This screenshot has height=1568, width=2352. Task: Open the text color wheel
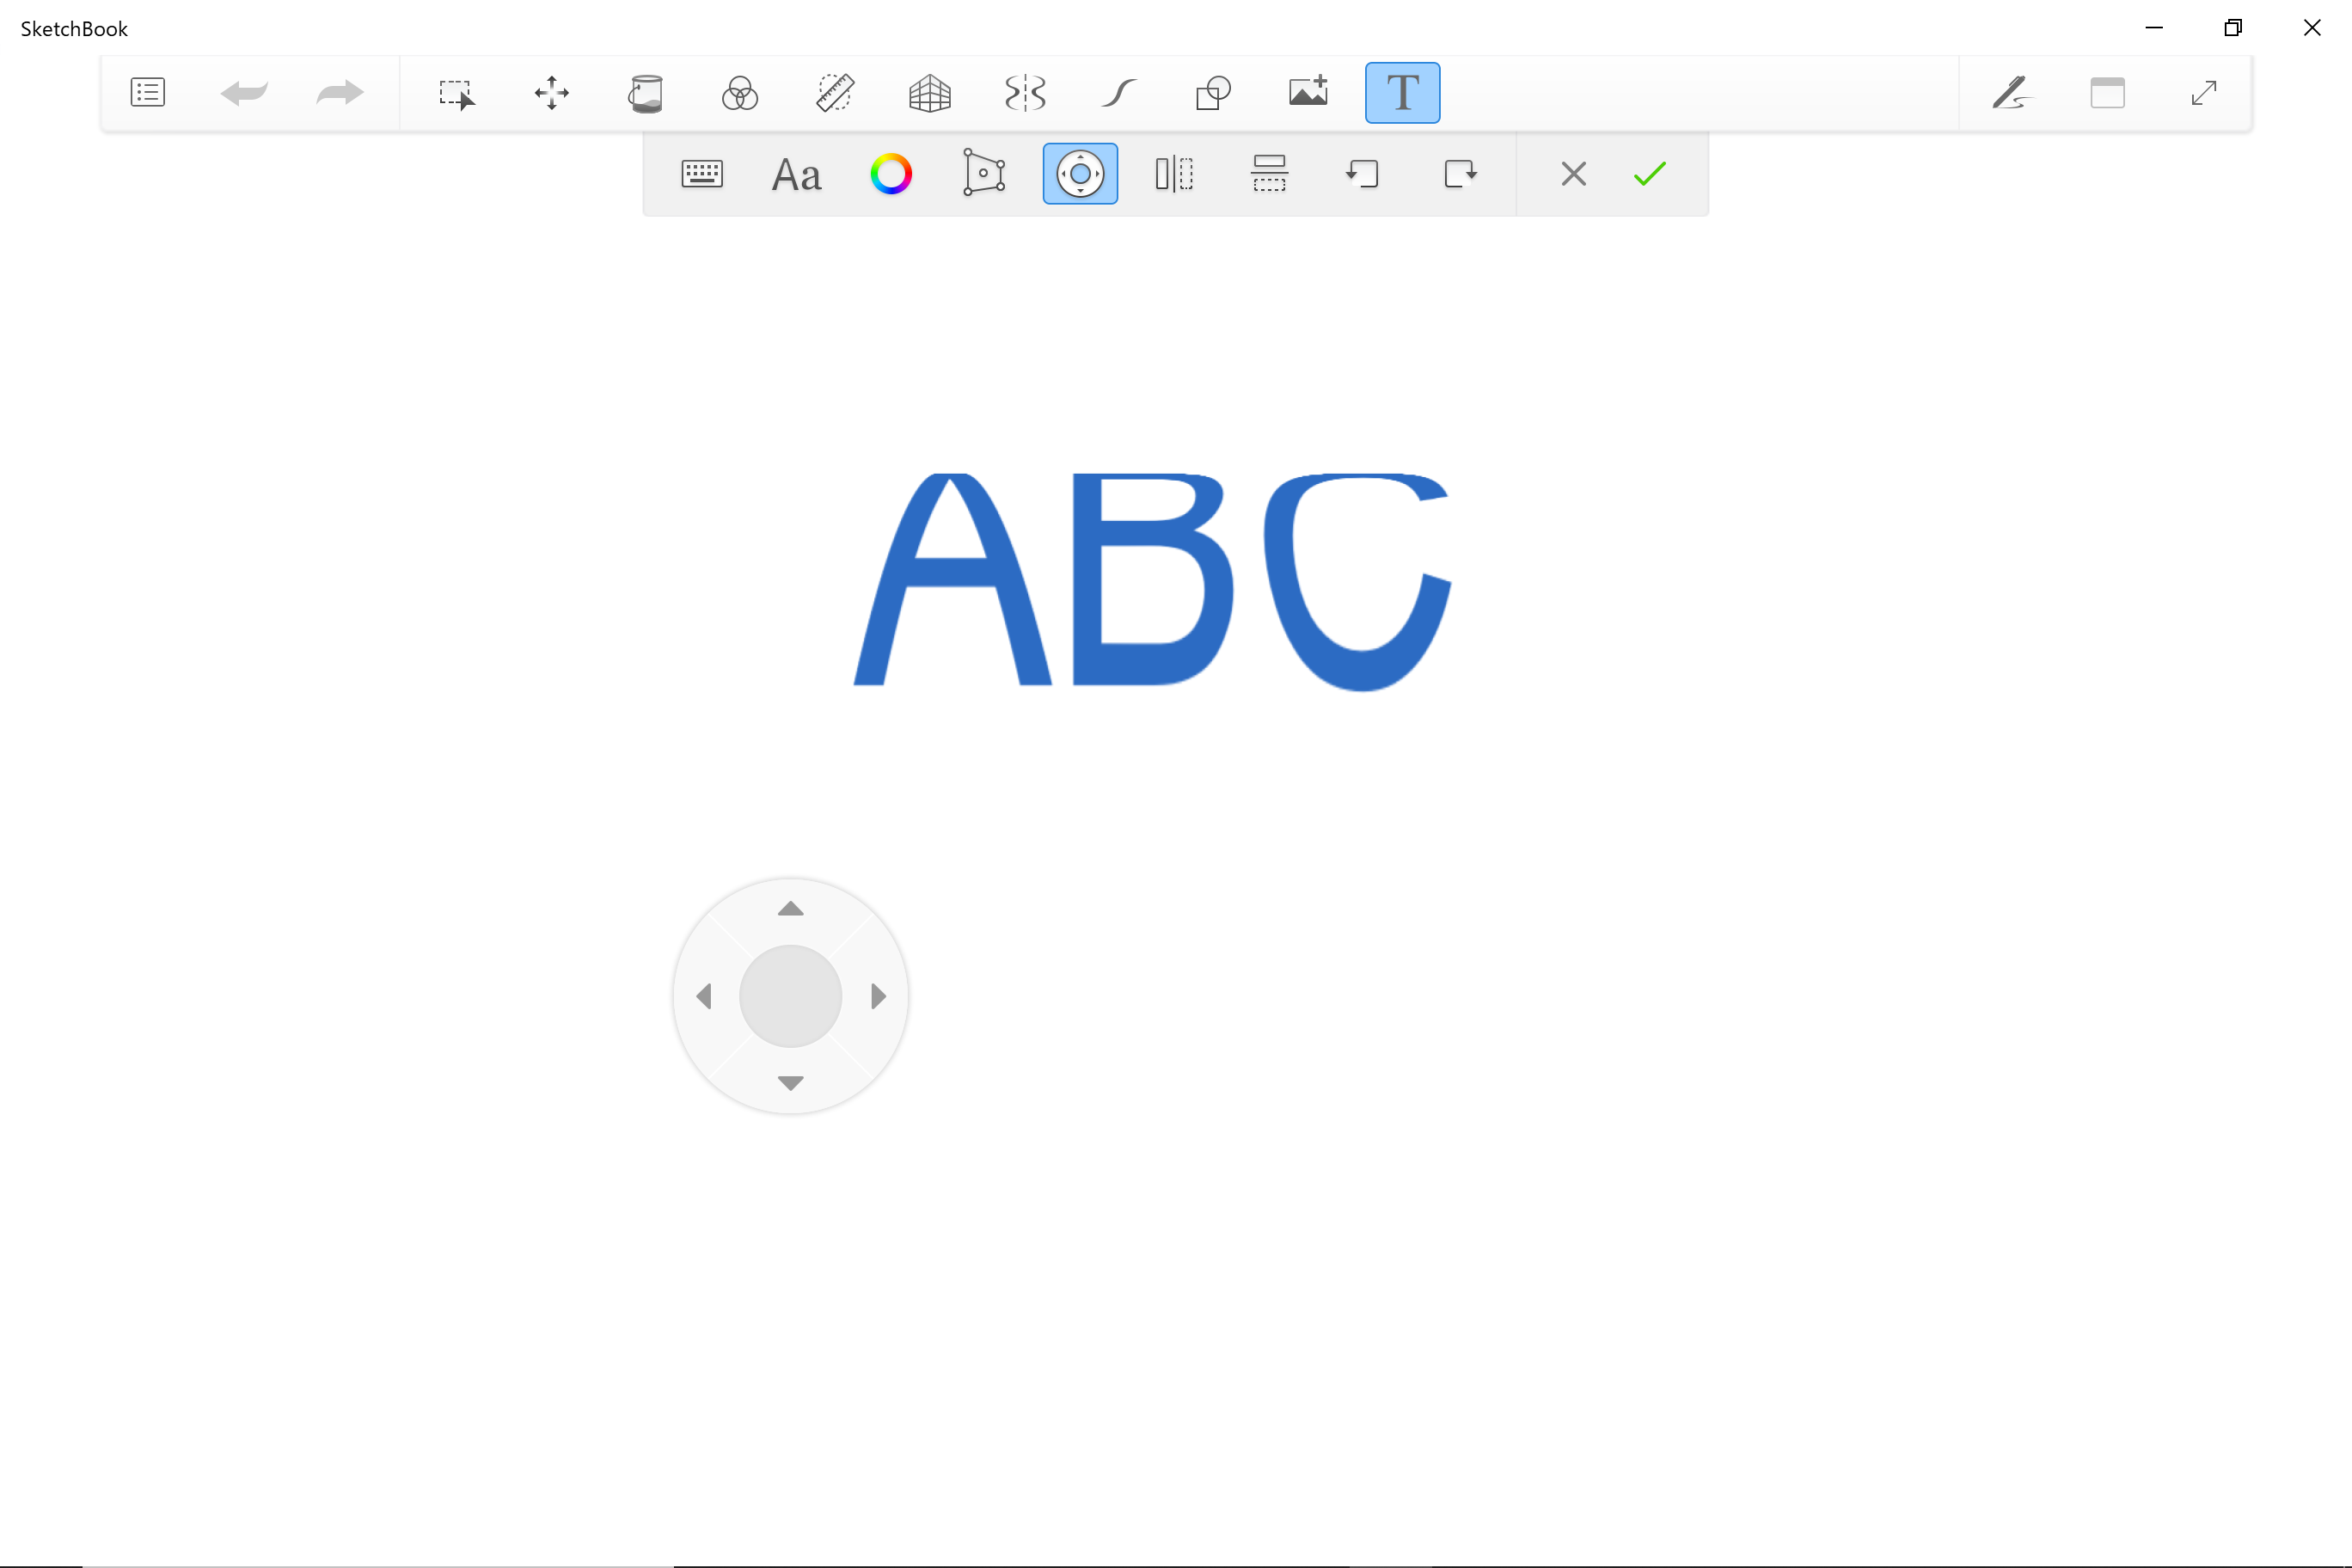click(891, 174)
